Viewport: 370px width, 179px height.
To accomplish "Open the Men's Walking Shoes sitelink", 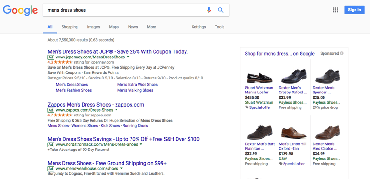I will point(135,90).
